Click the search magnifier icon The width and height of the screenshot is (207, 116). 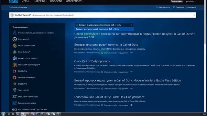click(77, 25)
